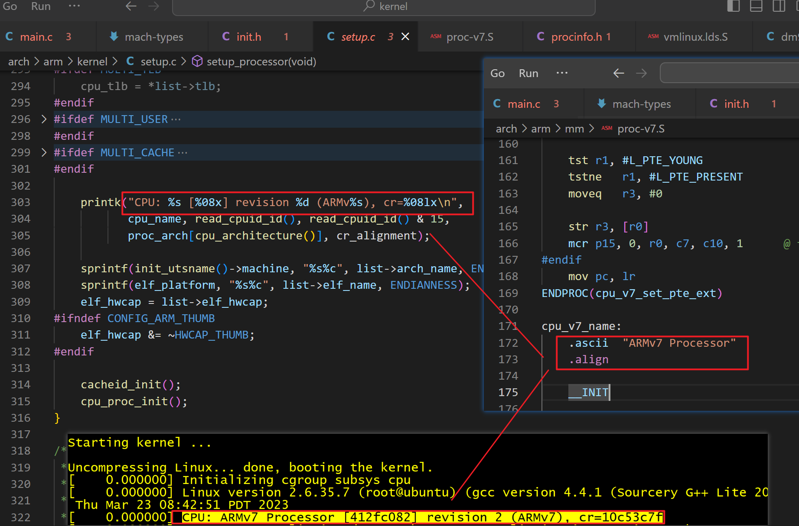This screenshot has width=799, height=526.
Task: Expand folded #ifdef MULTI_USER block
Action: [44, 119]
